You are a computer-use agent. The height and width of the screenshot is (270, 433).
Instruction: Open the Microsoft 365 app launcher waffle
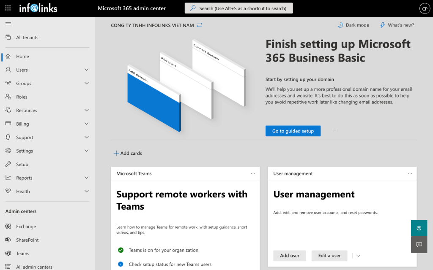8,8
